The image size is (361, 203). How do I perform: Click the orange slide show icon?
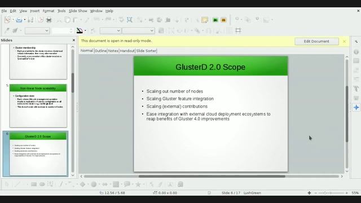[223, 20]
